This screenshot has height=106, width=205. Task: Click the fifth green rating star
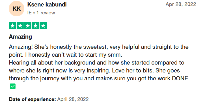pyautogui.click(x=43, y=26)
